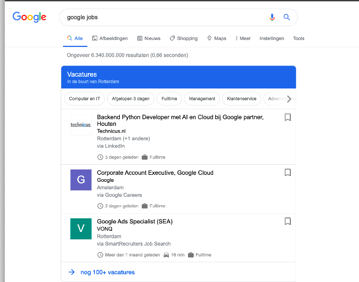Click the Technicus company logo

pos(81,125)
